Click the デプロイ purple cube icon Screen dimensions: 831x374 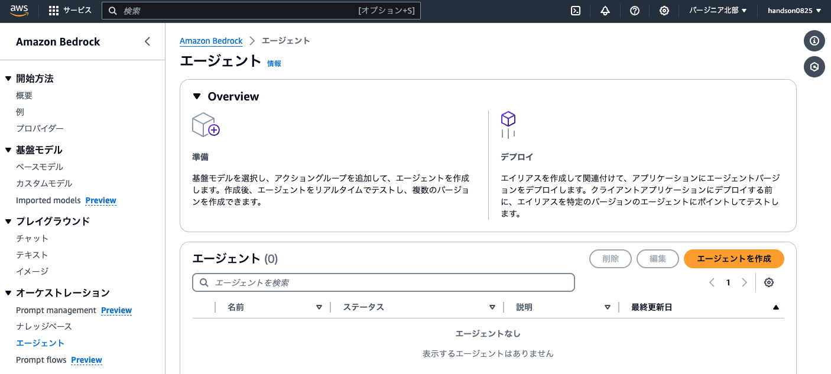click(x=508, y=124)
